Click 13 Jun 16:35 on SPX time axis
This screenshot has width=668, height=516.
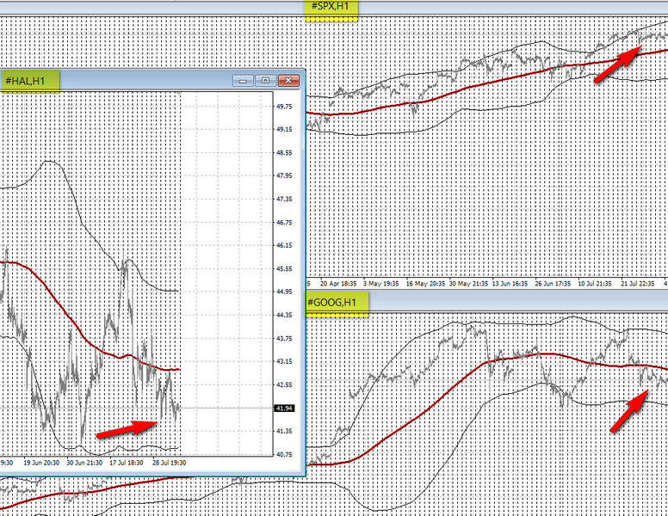coord(510,284)
